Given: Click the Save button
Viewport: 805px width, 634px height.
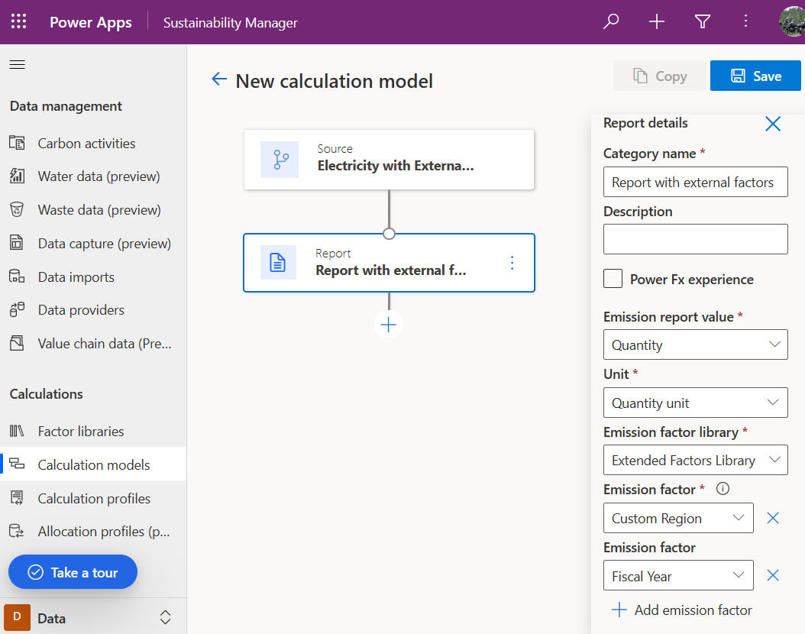Looking at the screenshot, I should (755, 76).
